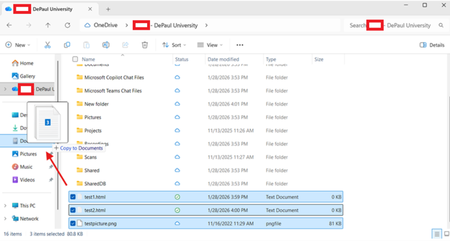Click the New button
Viewport: 450px width, 241px height.
coord(18,45)
